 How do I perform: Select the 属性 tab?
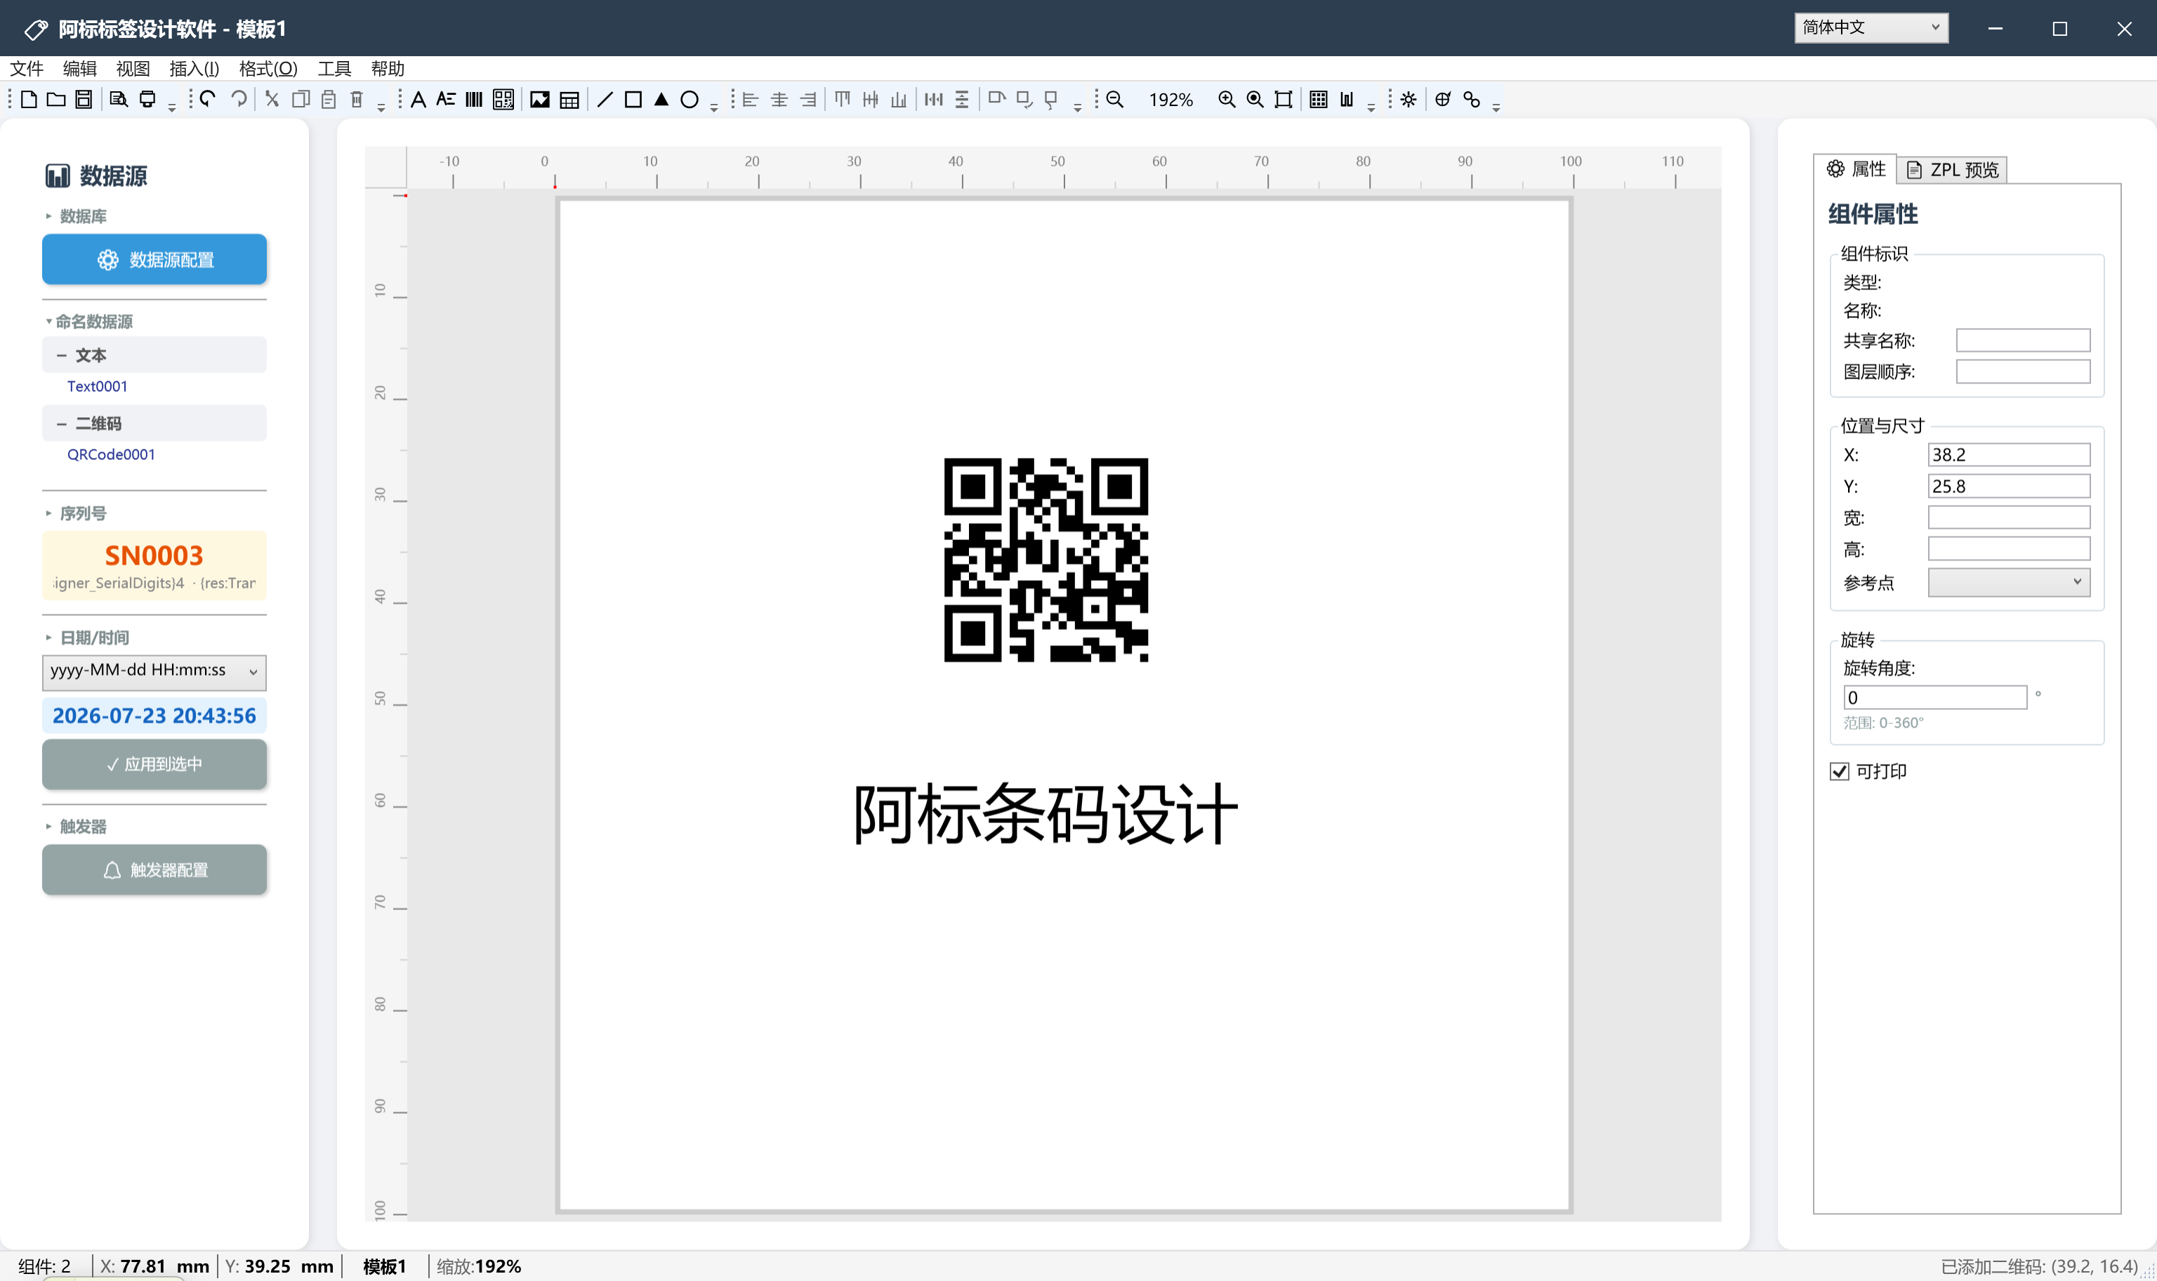click(1856, 169)
